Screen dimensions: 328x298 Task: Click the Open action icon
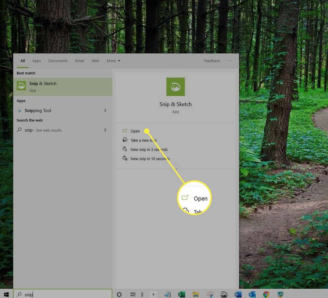coord(125,130)
